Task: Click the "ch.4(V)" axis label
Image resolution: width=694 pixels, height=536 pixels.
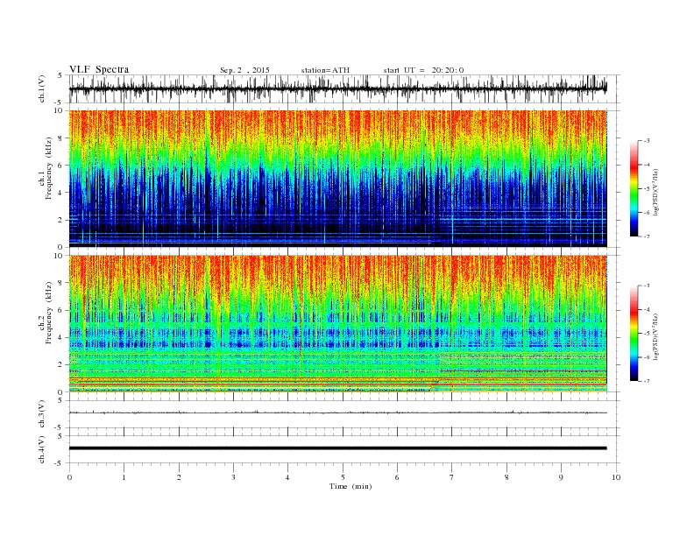Action: [x=41, y=449]
